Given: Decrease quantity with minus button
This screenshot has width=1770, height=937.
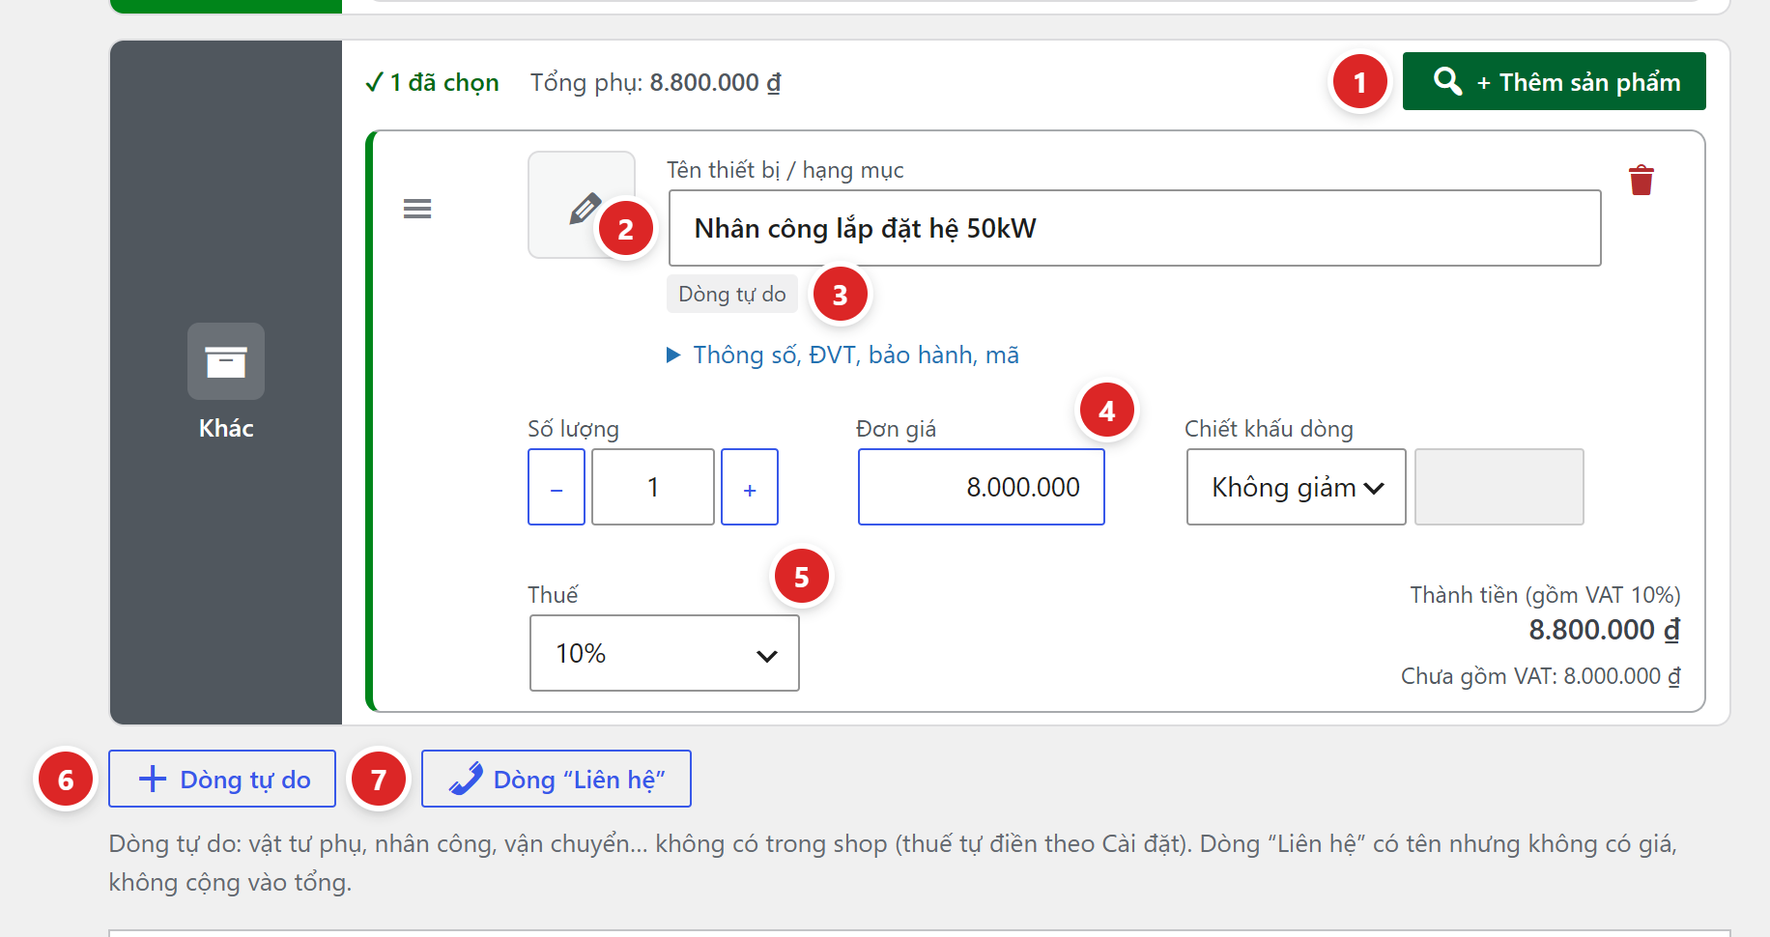Looking at the screenshot, I should pyautogui.click(x=557, y=487).
